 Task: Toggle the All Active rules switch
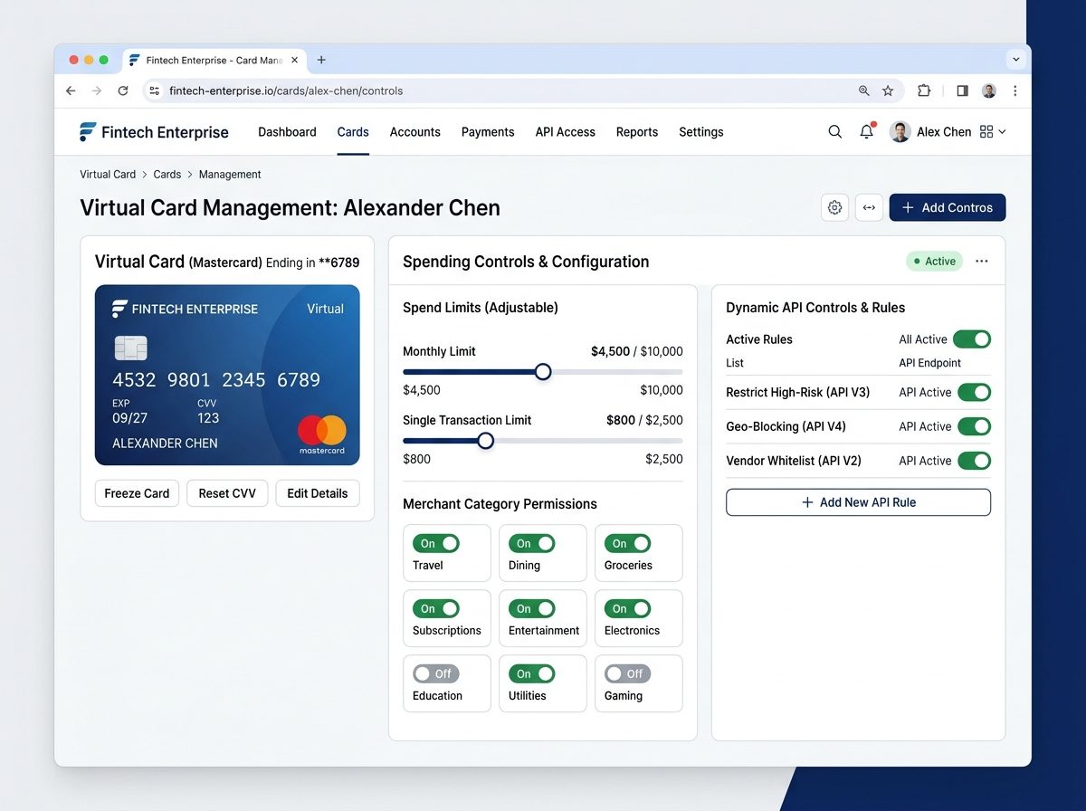(972, 339)
